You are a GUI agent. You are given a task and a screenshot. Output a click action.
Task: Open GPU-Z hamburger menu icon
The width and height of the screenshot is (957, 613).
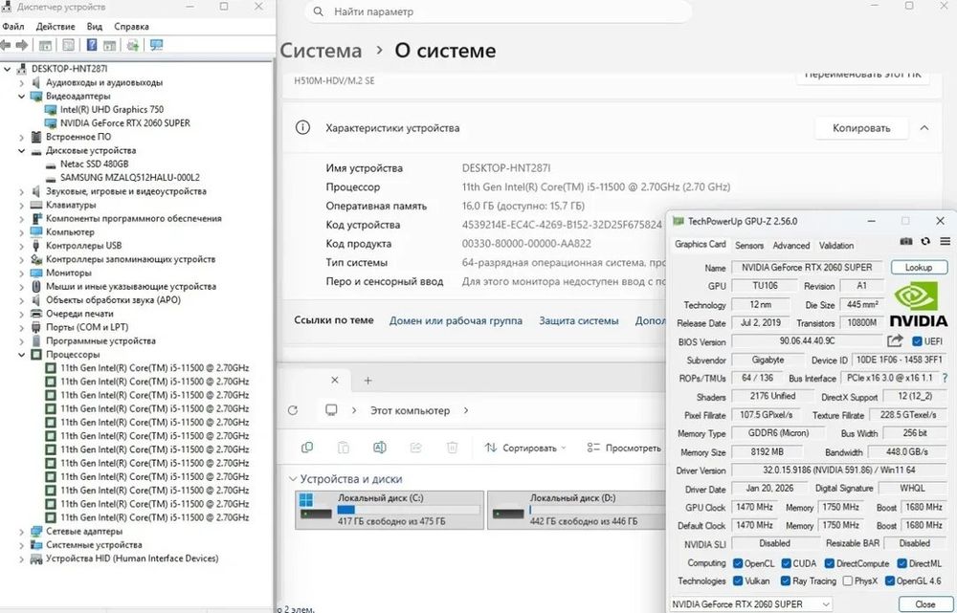click(946, 242)
